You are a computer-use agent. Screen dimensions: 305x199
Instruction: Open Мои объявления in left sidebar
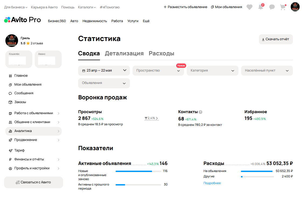pyautogui.click(x=28, y=85)
